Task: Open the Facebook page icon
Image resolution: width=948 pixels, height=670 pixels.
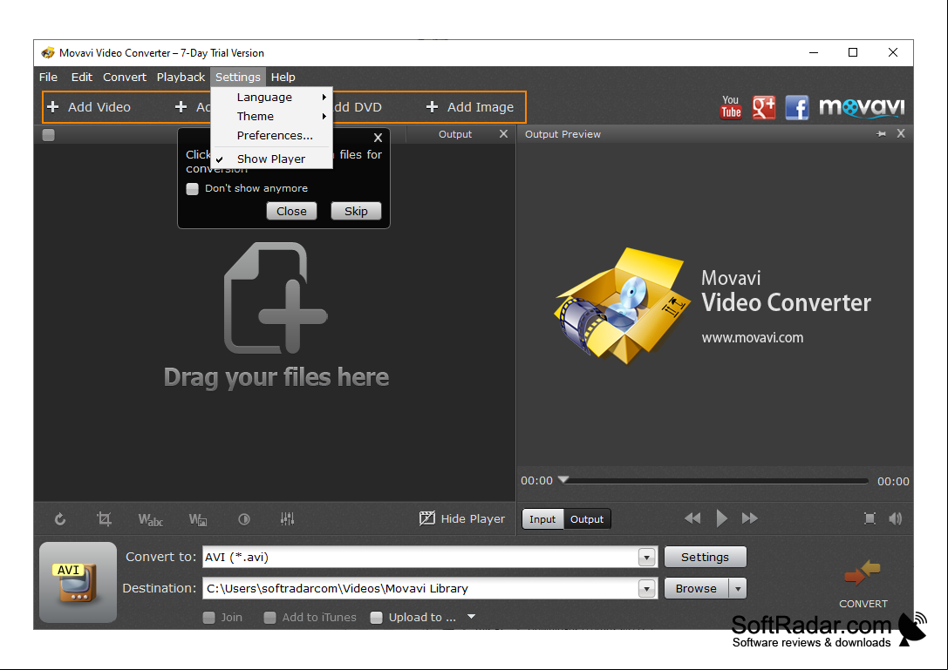Action: point(797,107)
